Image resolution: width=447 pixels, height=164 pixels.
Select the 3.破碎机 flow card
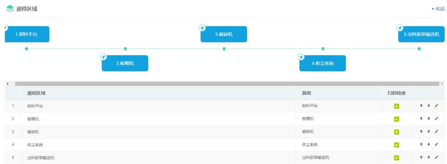[x=224, y=34]
